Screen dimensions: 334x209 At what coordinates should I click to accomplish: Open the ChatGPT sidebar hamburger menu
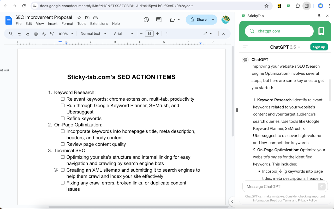pyautogui.click(x=245, y=47)
